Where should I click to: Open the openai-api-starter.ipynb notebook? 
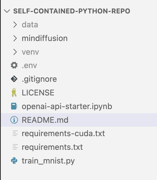tap(79, 106)
